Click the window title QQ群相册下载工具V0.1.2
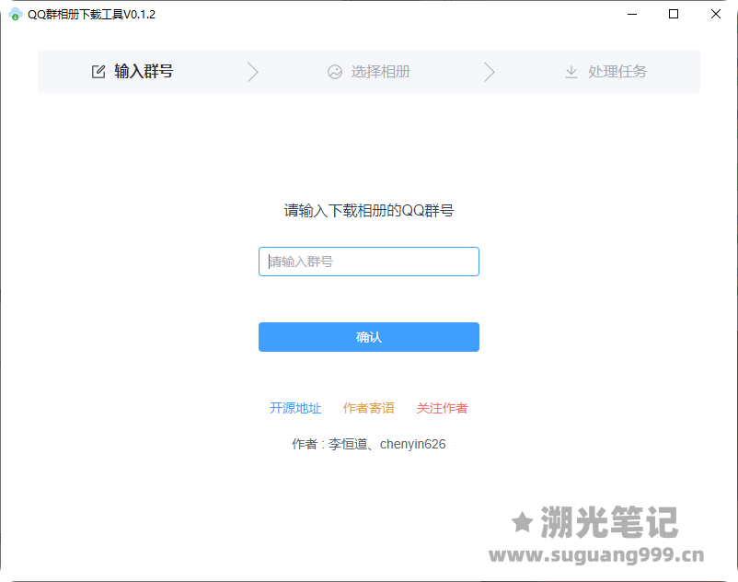Image resolution: width=738 pixels, height=582 pixels. [x=91, y=15]
